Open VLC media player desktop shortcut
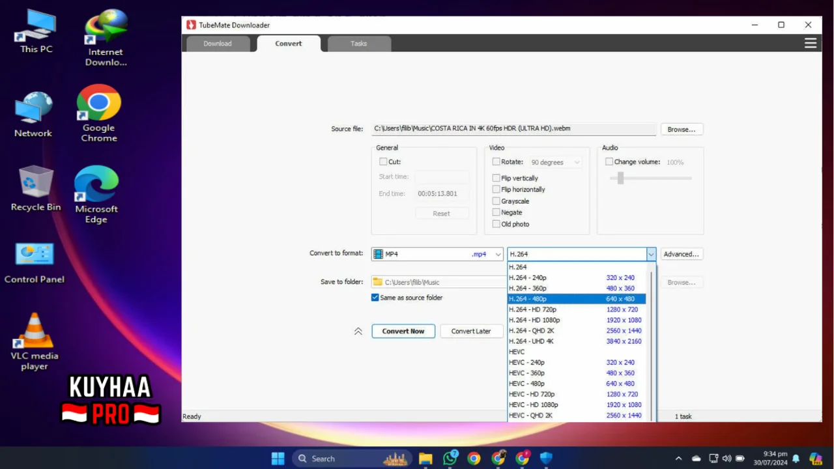The height and width of the screenshot is (469, 834). point(35,341)
